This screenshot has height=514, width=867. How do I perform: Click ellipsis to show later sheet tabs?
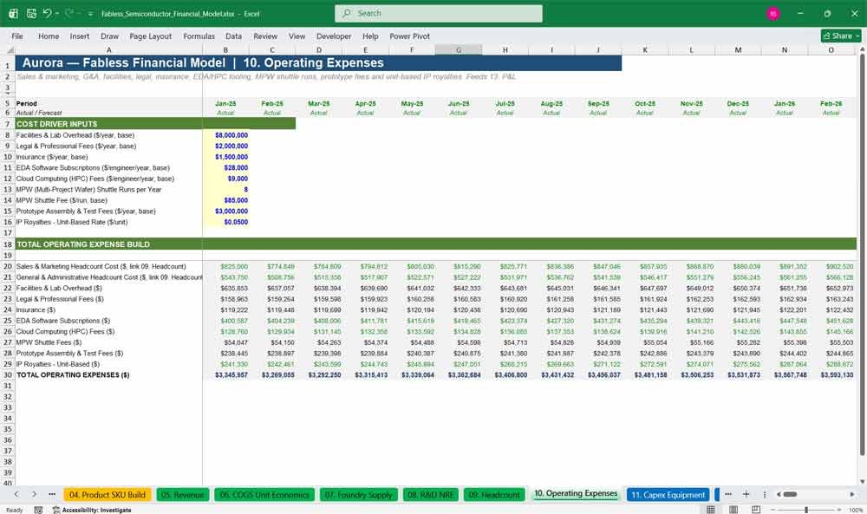coord(728,494)
